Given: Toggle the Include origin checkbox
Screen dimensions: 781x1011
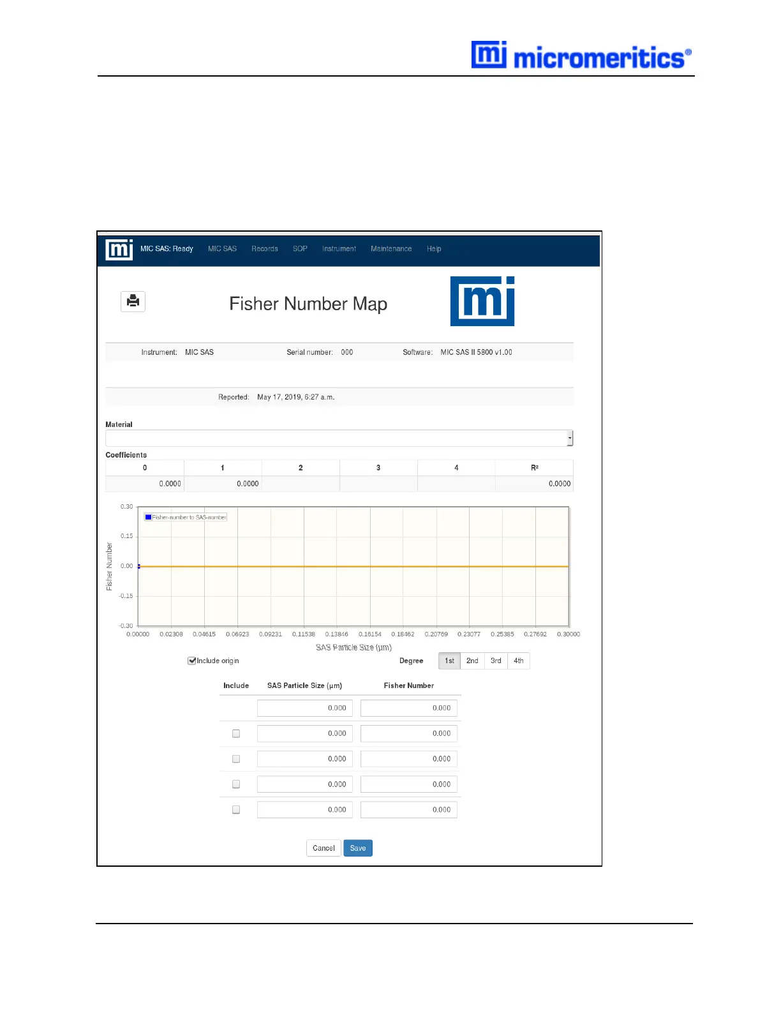Looking at the screenshot, I should (x=191, y=661).
